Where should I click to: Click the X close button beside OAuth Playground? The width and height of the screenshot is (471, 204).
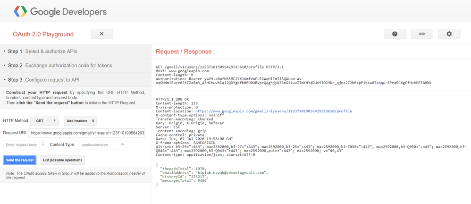[x=101, y=34]
